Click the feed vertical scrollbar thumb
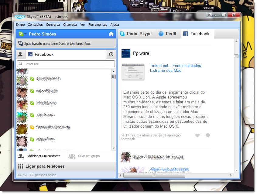 coord(236,56)
